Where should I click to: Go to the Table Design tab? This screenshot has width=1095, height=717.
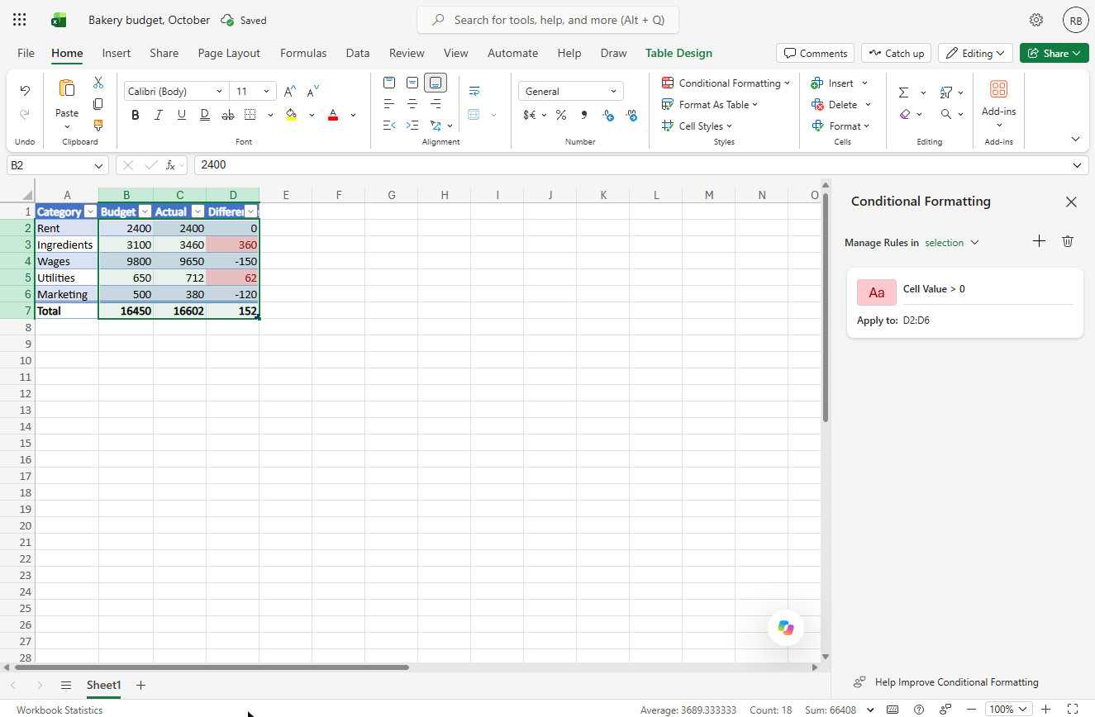click(678, 53)
